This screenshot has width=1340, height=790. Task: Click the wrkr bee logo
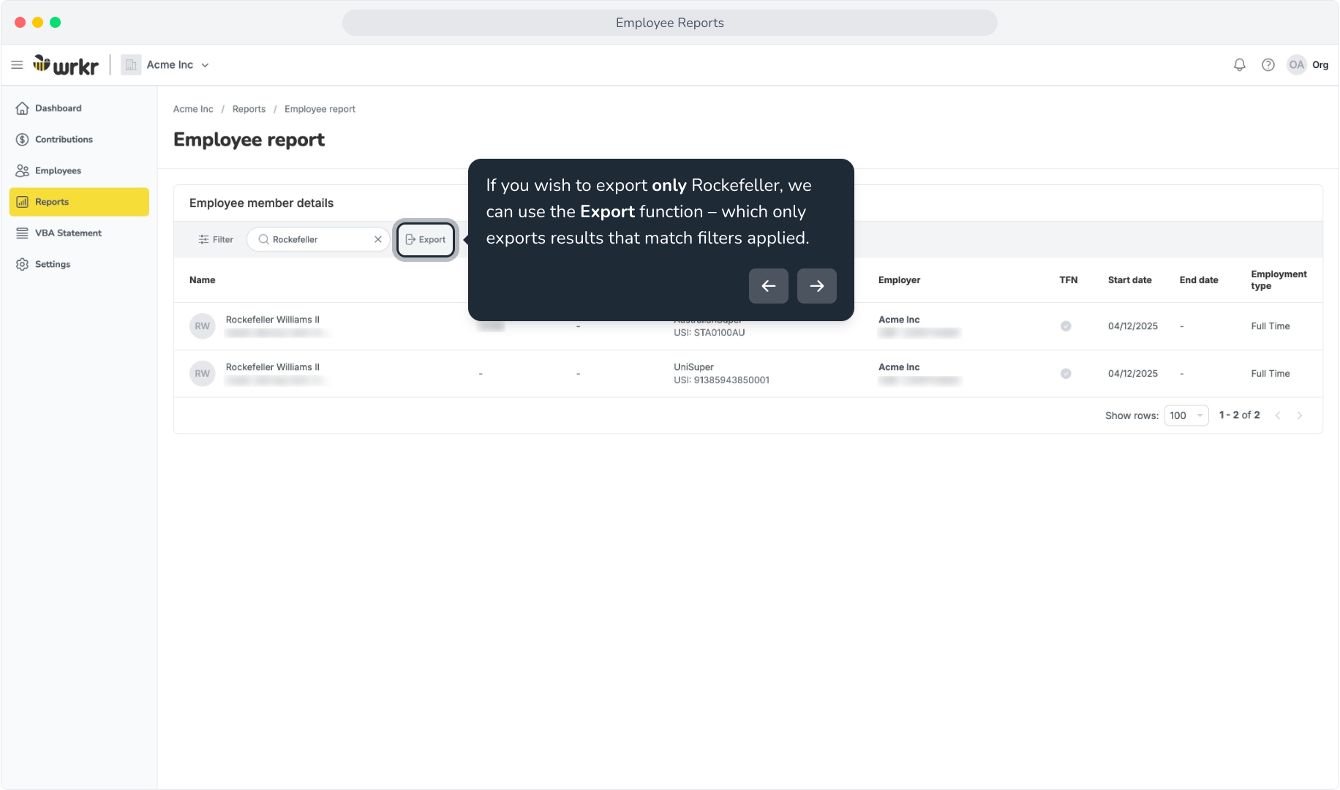click(66, 65)
